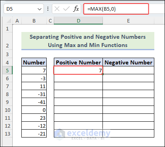This screenshot has width=165, height=147.
Task: Click the formula bar showing =MAX(B5,0)
Action: [x=116, y=9]
